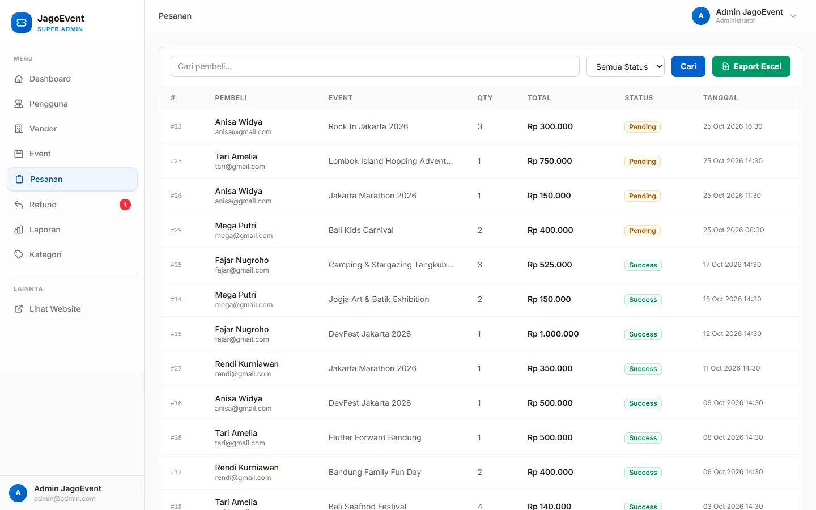Viewport: 816px width, 510px height.
Task: Go to the Pengguna menu
Action: tap(72, 104)
